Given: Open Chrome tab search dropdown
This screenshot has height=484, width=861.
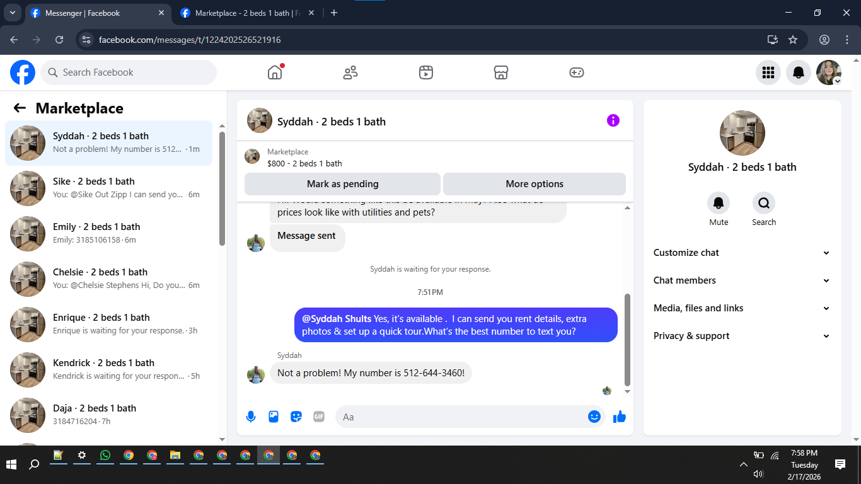Looking at the screenshot, I should coord(12,13).
